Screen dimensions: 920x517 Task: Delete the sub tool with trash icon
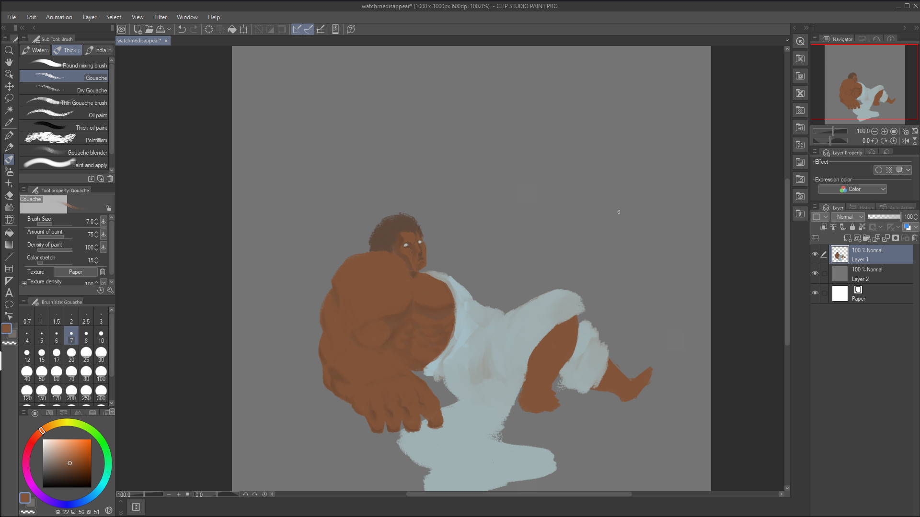point(110,179)
